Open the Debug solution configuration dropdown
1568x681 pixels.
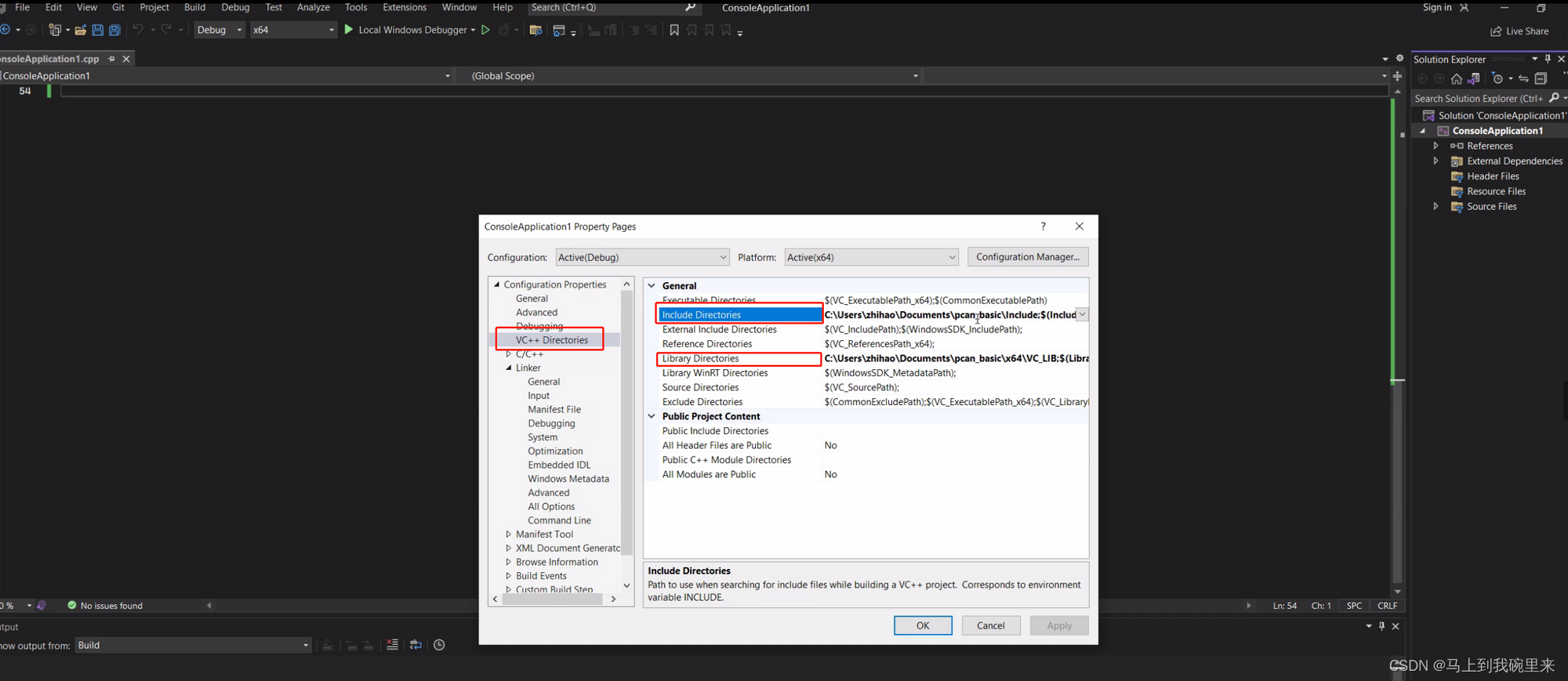(220, 30)
